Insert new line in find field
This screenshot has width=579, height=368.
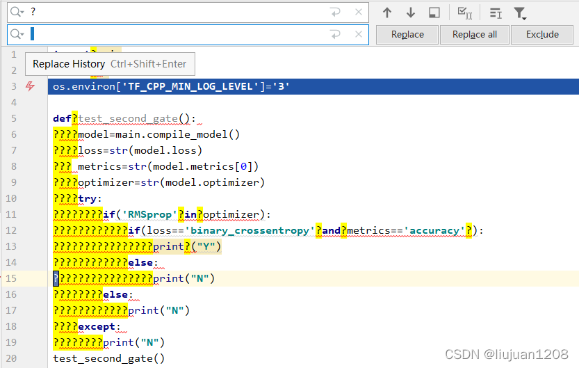(x=335, y=13)
